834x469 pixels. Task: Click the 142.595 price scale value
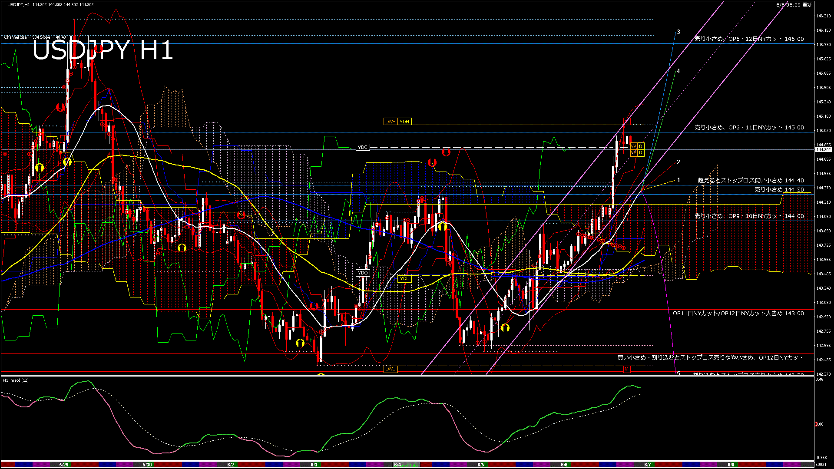pyautogui.click(x=824, y=346)
